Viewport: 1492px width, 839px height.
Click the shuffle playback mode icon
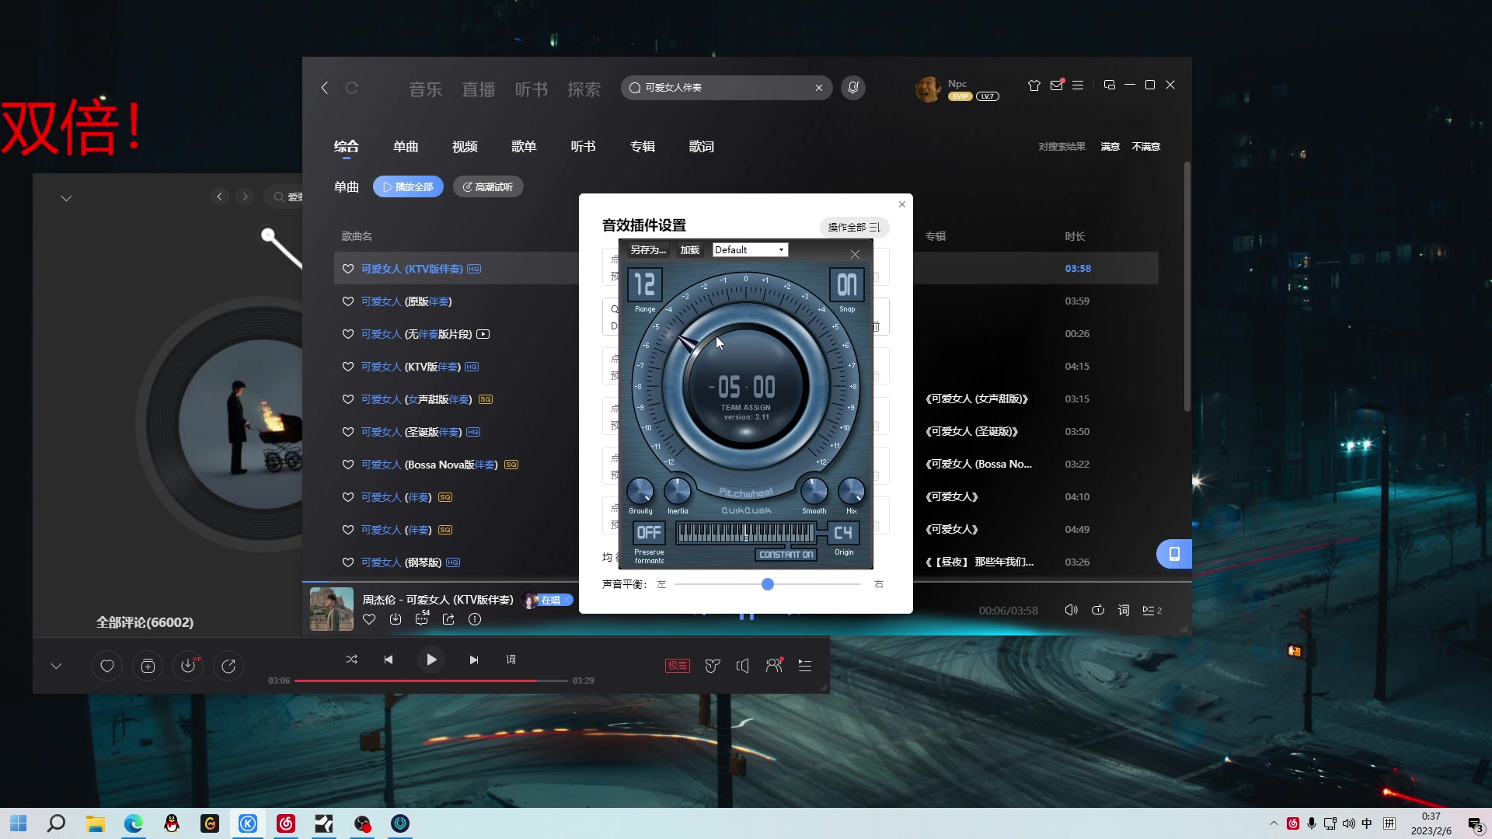click(351, 659)
